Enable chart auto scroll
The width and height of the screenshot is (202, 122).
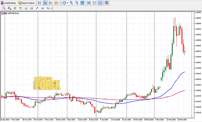[95, 3]
